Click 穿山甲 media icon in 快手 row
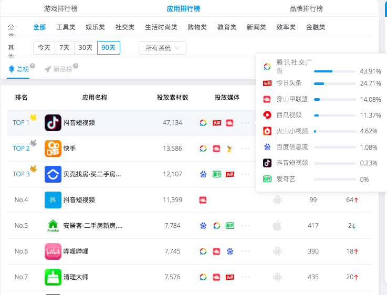Image resolution: width=387 pixels, height=295 pixels. [x=216, y=149]
